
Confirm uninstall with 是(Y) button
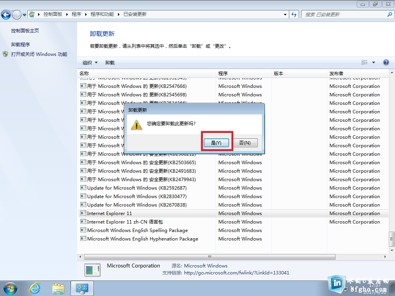(216, 143)
